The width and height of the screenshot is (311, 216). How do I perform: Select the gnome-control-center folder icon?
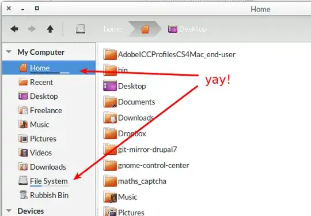coord(109,165)
